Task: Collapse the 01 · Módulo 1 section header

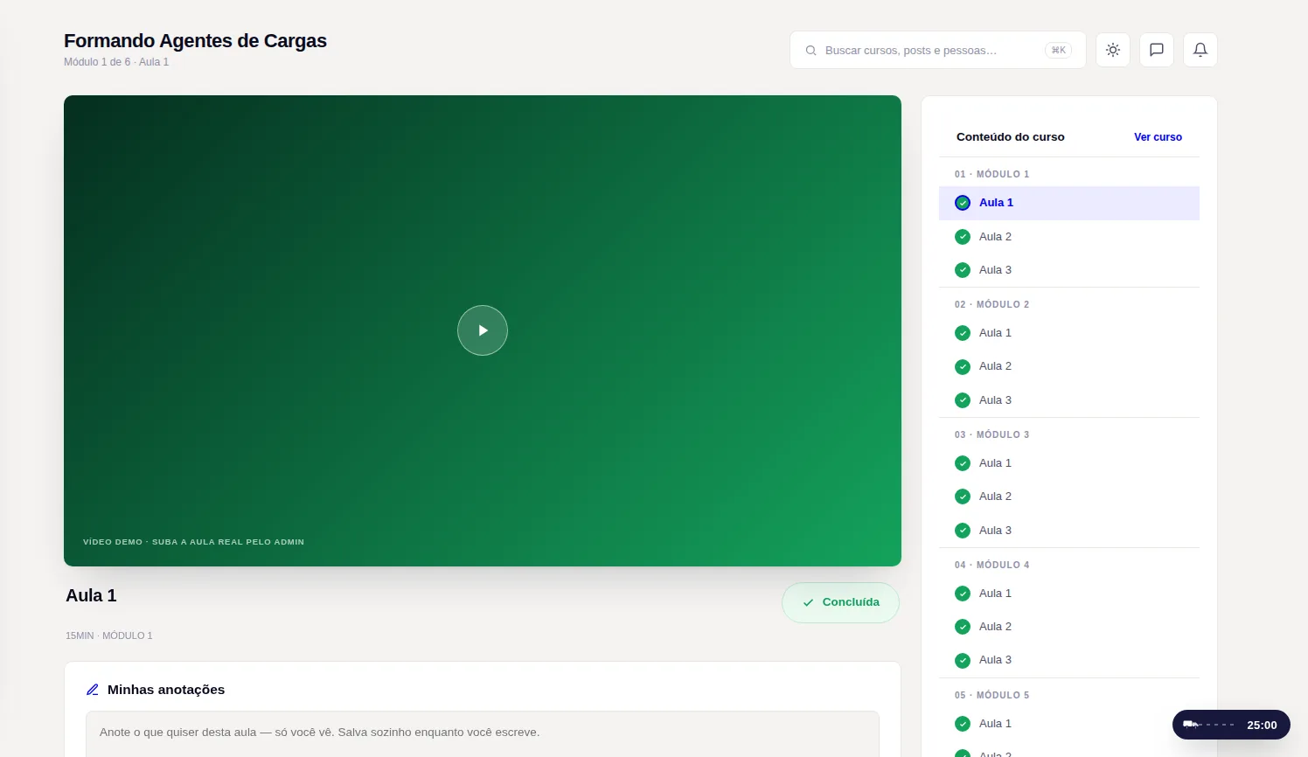Action: tap(1069, 174)
